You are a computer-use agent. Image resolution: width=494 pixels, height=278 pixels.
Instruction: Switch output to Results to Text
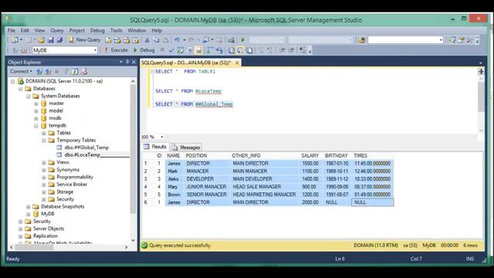click(231, 50)
